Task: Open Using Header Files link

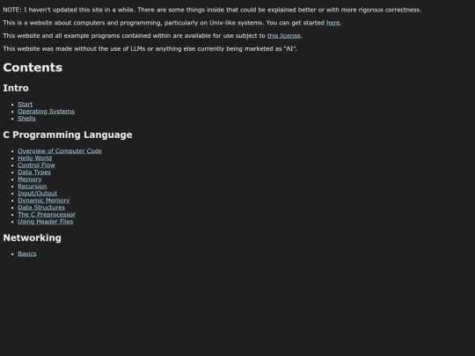Action: 46,222
